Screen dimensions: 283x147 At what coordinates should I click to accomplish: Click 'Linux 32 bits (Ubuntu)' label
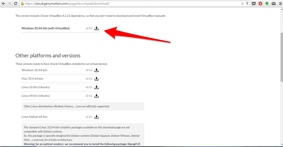pos(35,87)
